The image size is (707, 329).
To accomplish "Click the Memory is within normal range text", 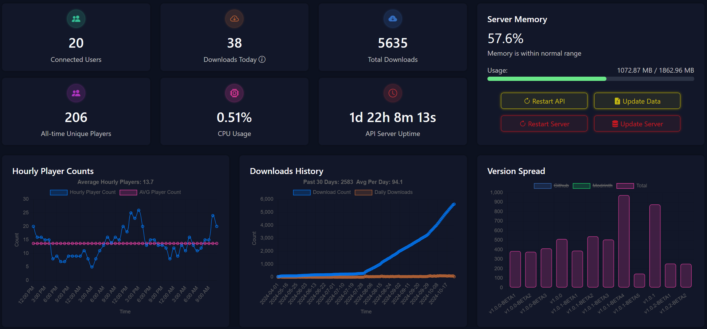I will pyautogui.click(x=534, y=53).
